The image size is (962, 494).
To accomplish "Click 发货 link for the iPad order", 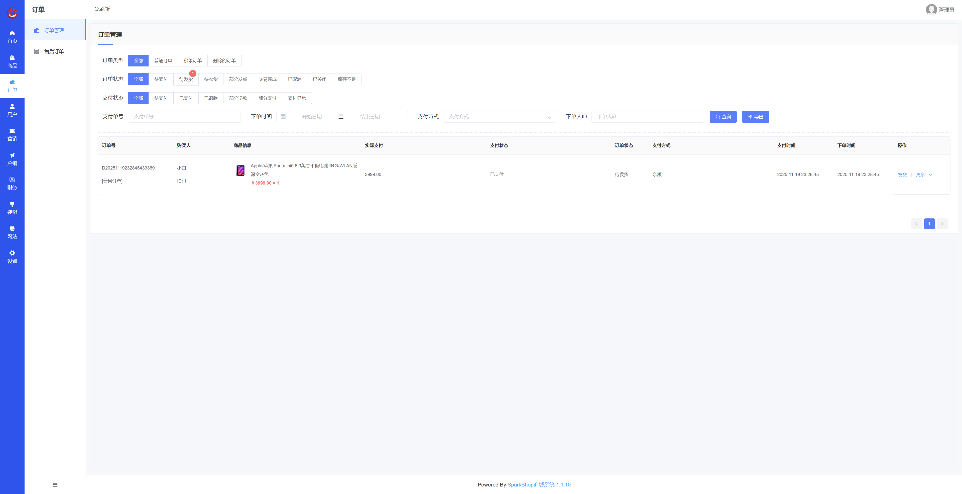I will [x=902, y=175].
